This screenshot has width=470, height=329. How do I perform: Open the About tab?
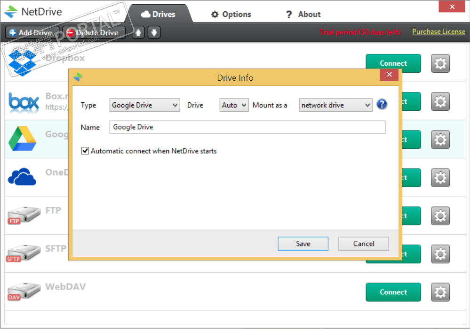tap(303, 14)
